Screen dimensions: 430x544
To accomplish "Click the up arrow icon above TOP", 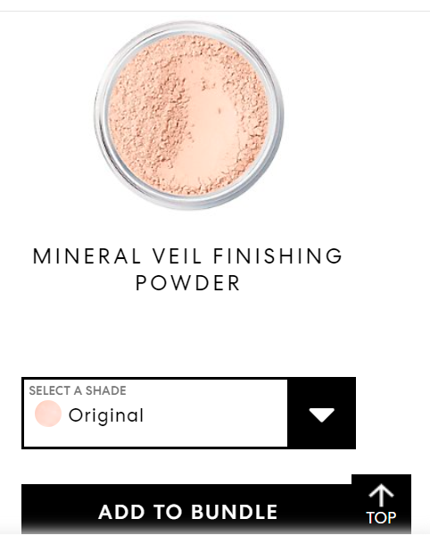I will point(381,495).
